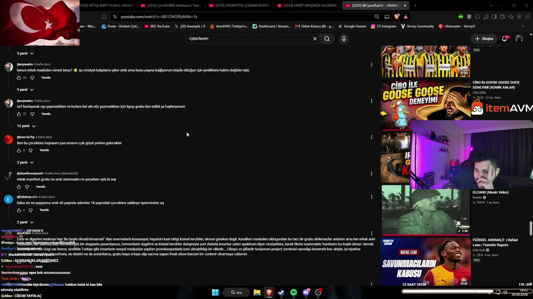Reply to the @Eylulwsp-s1z comment

(44, 210)
